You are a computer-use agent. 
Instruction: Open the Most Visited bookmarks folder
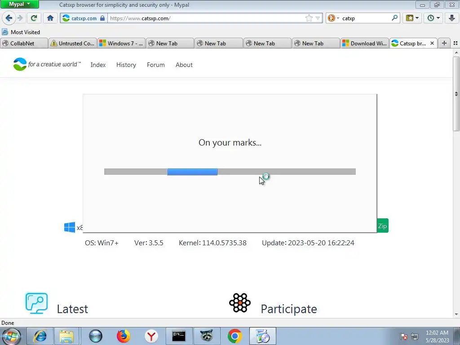pyautogui.click(x=21, y=32)
